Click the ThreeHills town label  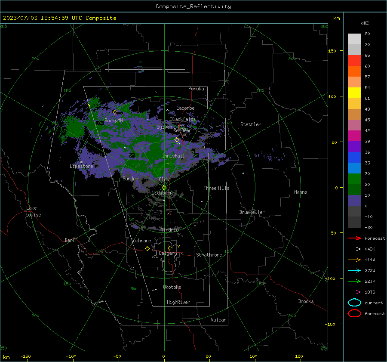coord(216,188)
